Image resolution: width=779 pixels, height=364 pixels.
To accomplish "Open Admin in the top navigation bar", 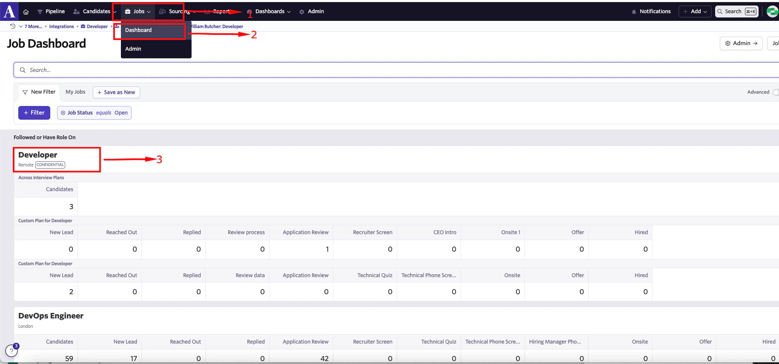I will pos(312,11).
